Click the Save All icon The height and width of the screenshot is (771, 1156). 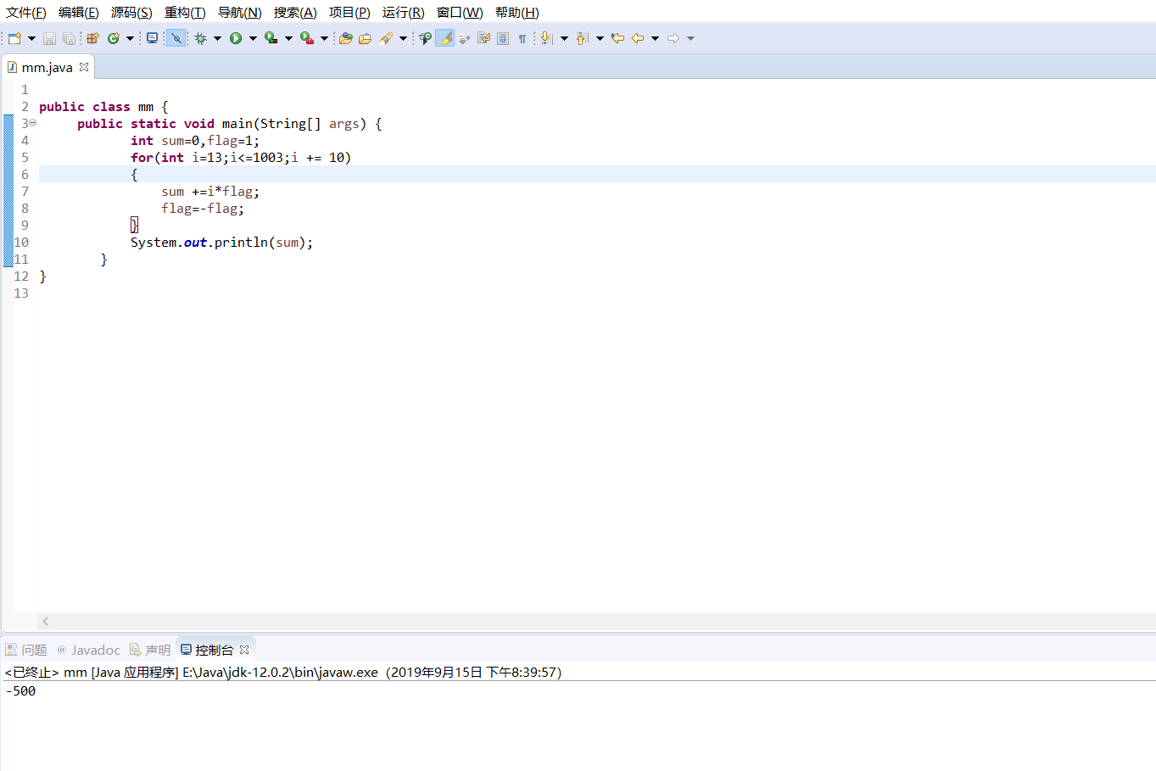pyautogui.click(x=69, y=38)
